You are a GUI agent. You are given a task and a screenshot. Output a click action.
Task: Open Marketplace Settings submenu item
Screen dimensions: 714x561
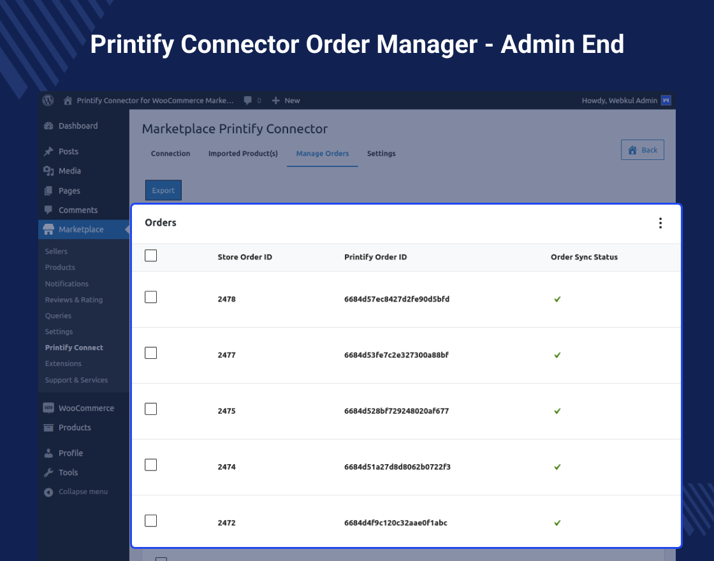click(59, 331)
